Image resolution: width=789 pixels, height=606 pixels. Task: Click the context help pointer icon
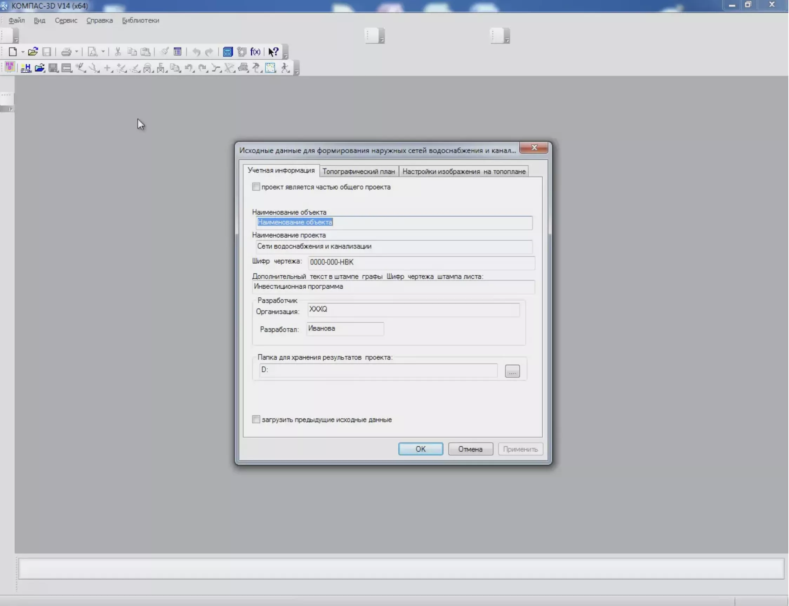pos(273,52)
